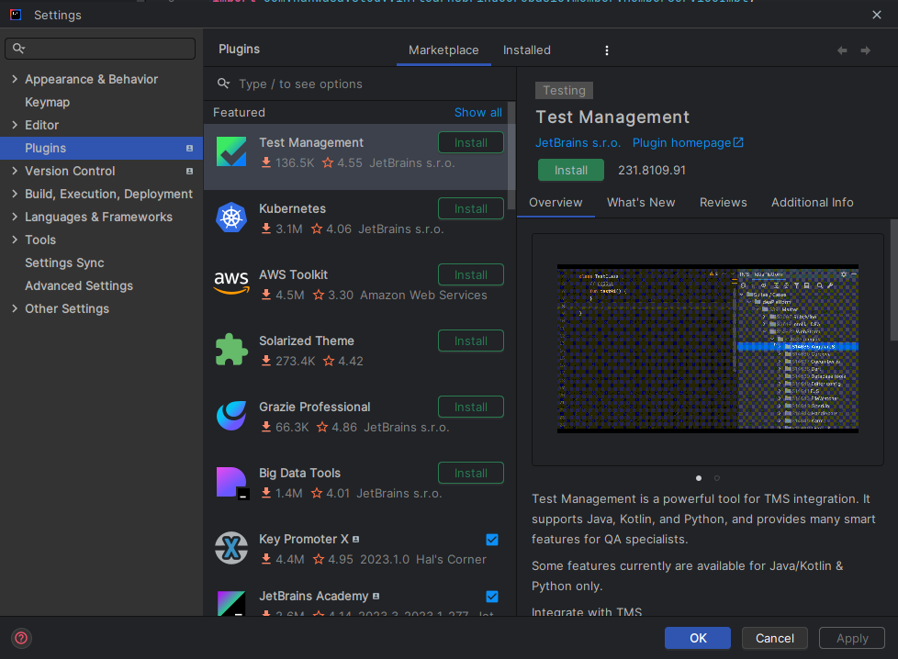898x659 pixels.
Task: Click the Solarized Theme puzzle-piece icon
Action: [231, 350]
